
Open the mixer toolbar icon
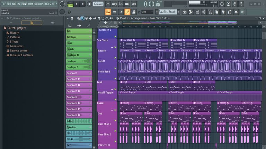[204, 12]
